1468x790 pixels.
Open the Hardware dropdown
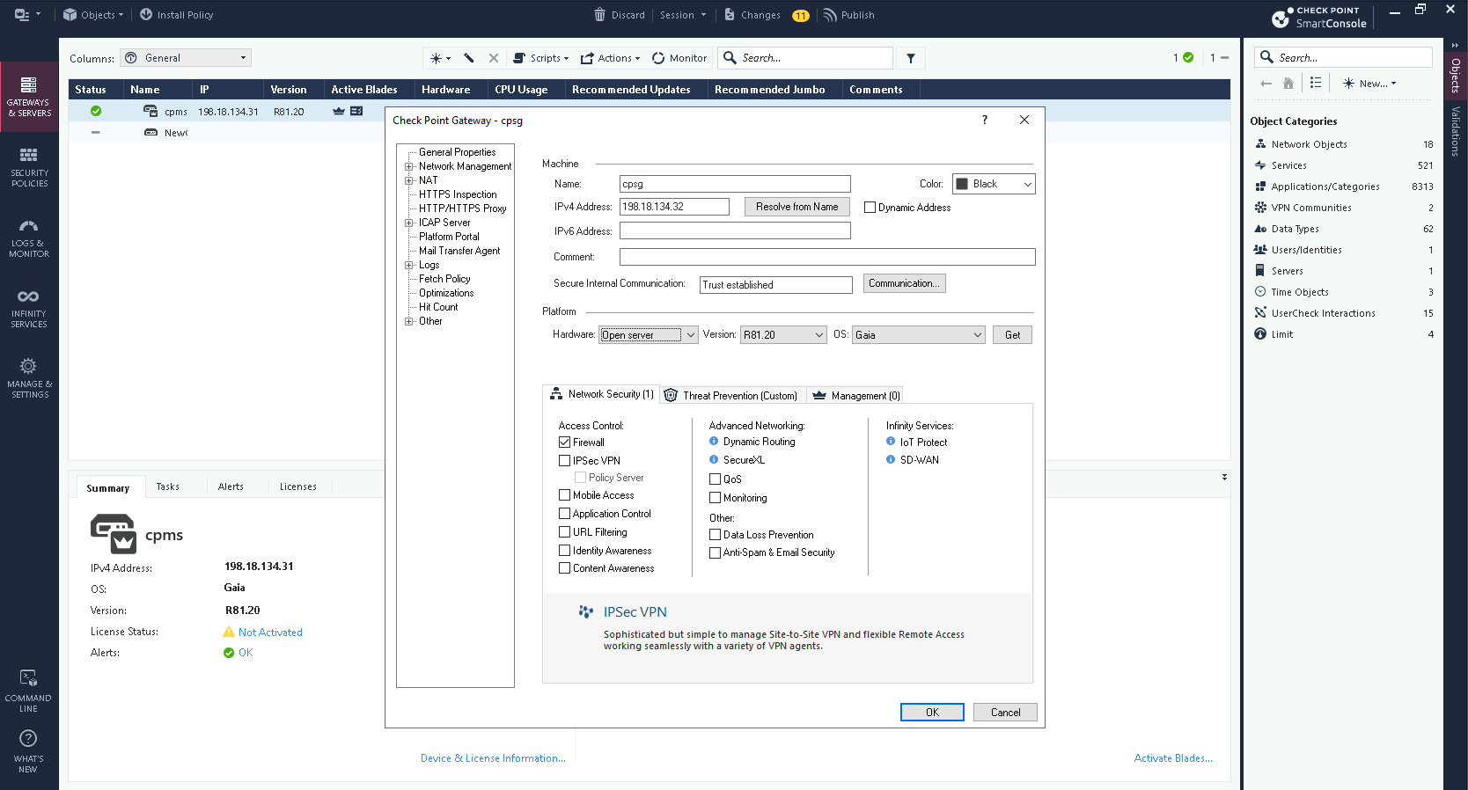point(691,335)
